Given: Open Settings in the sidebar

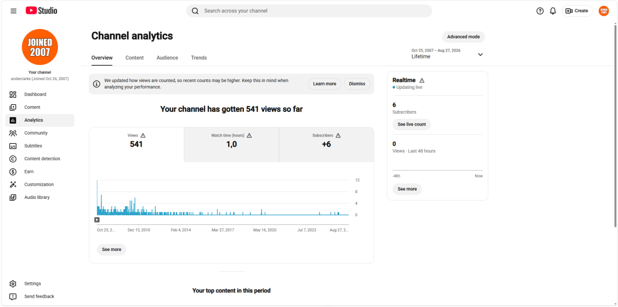Looking at the screenshot, I should (x=40, y=284).
